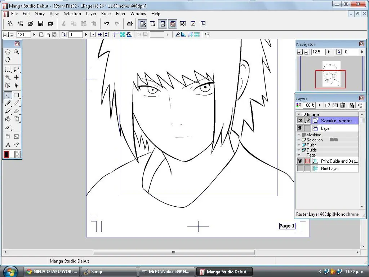Select the Pencil tool
This screenshot has width=369, height=277.
(x=17, y=103)
